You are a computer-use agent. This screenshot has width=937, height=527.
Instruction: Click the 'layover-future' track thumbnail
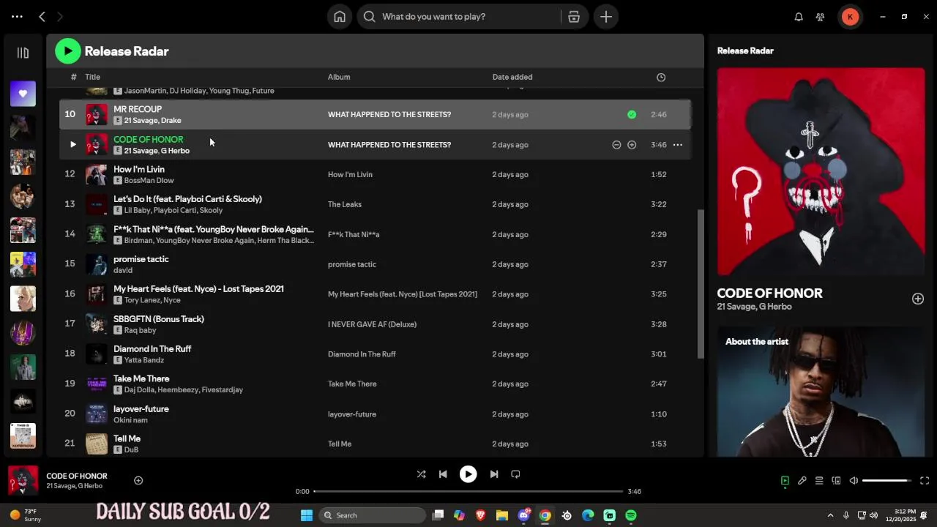(97, 414)
